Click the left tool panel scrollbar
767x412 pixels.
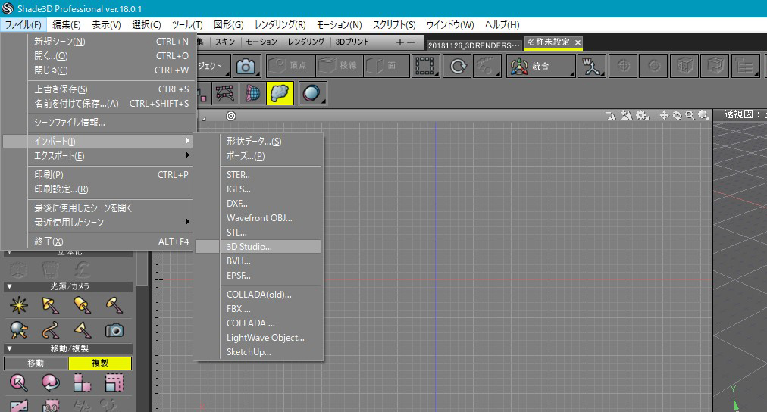(x=142, y=268)
